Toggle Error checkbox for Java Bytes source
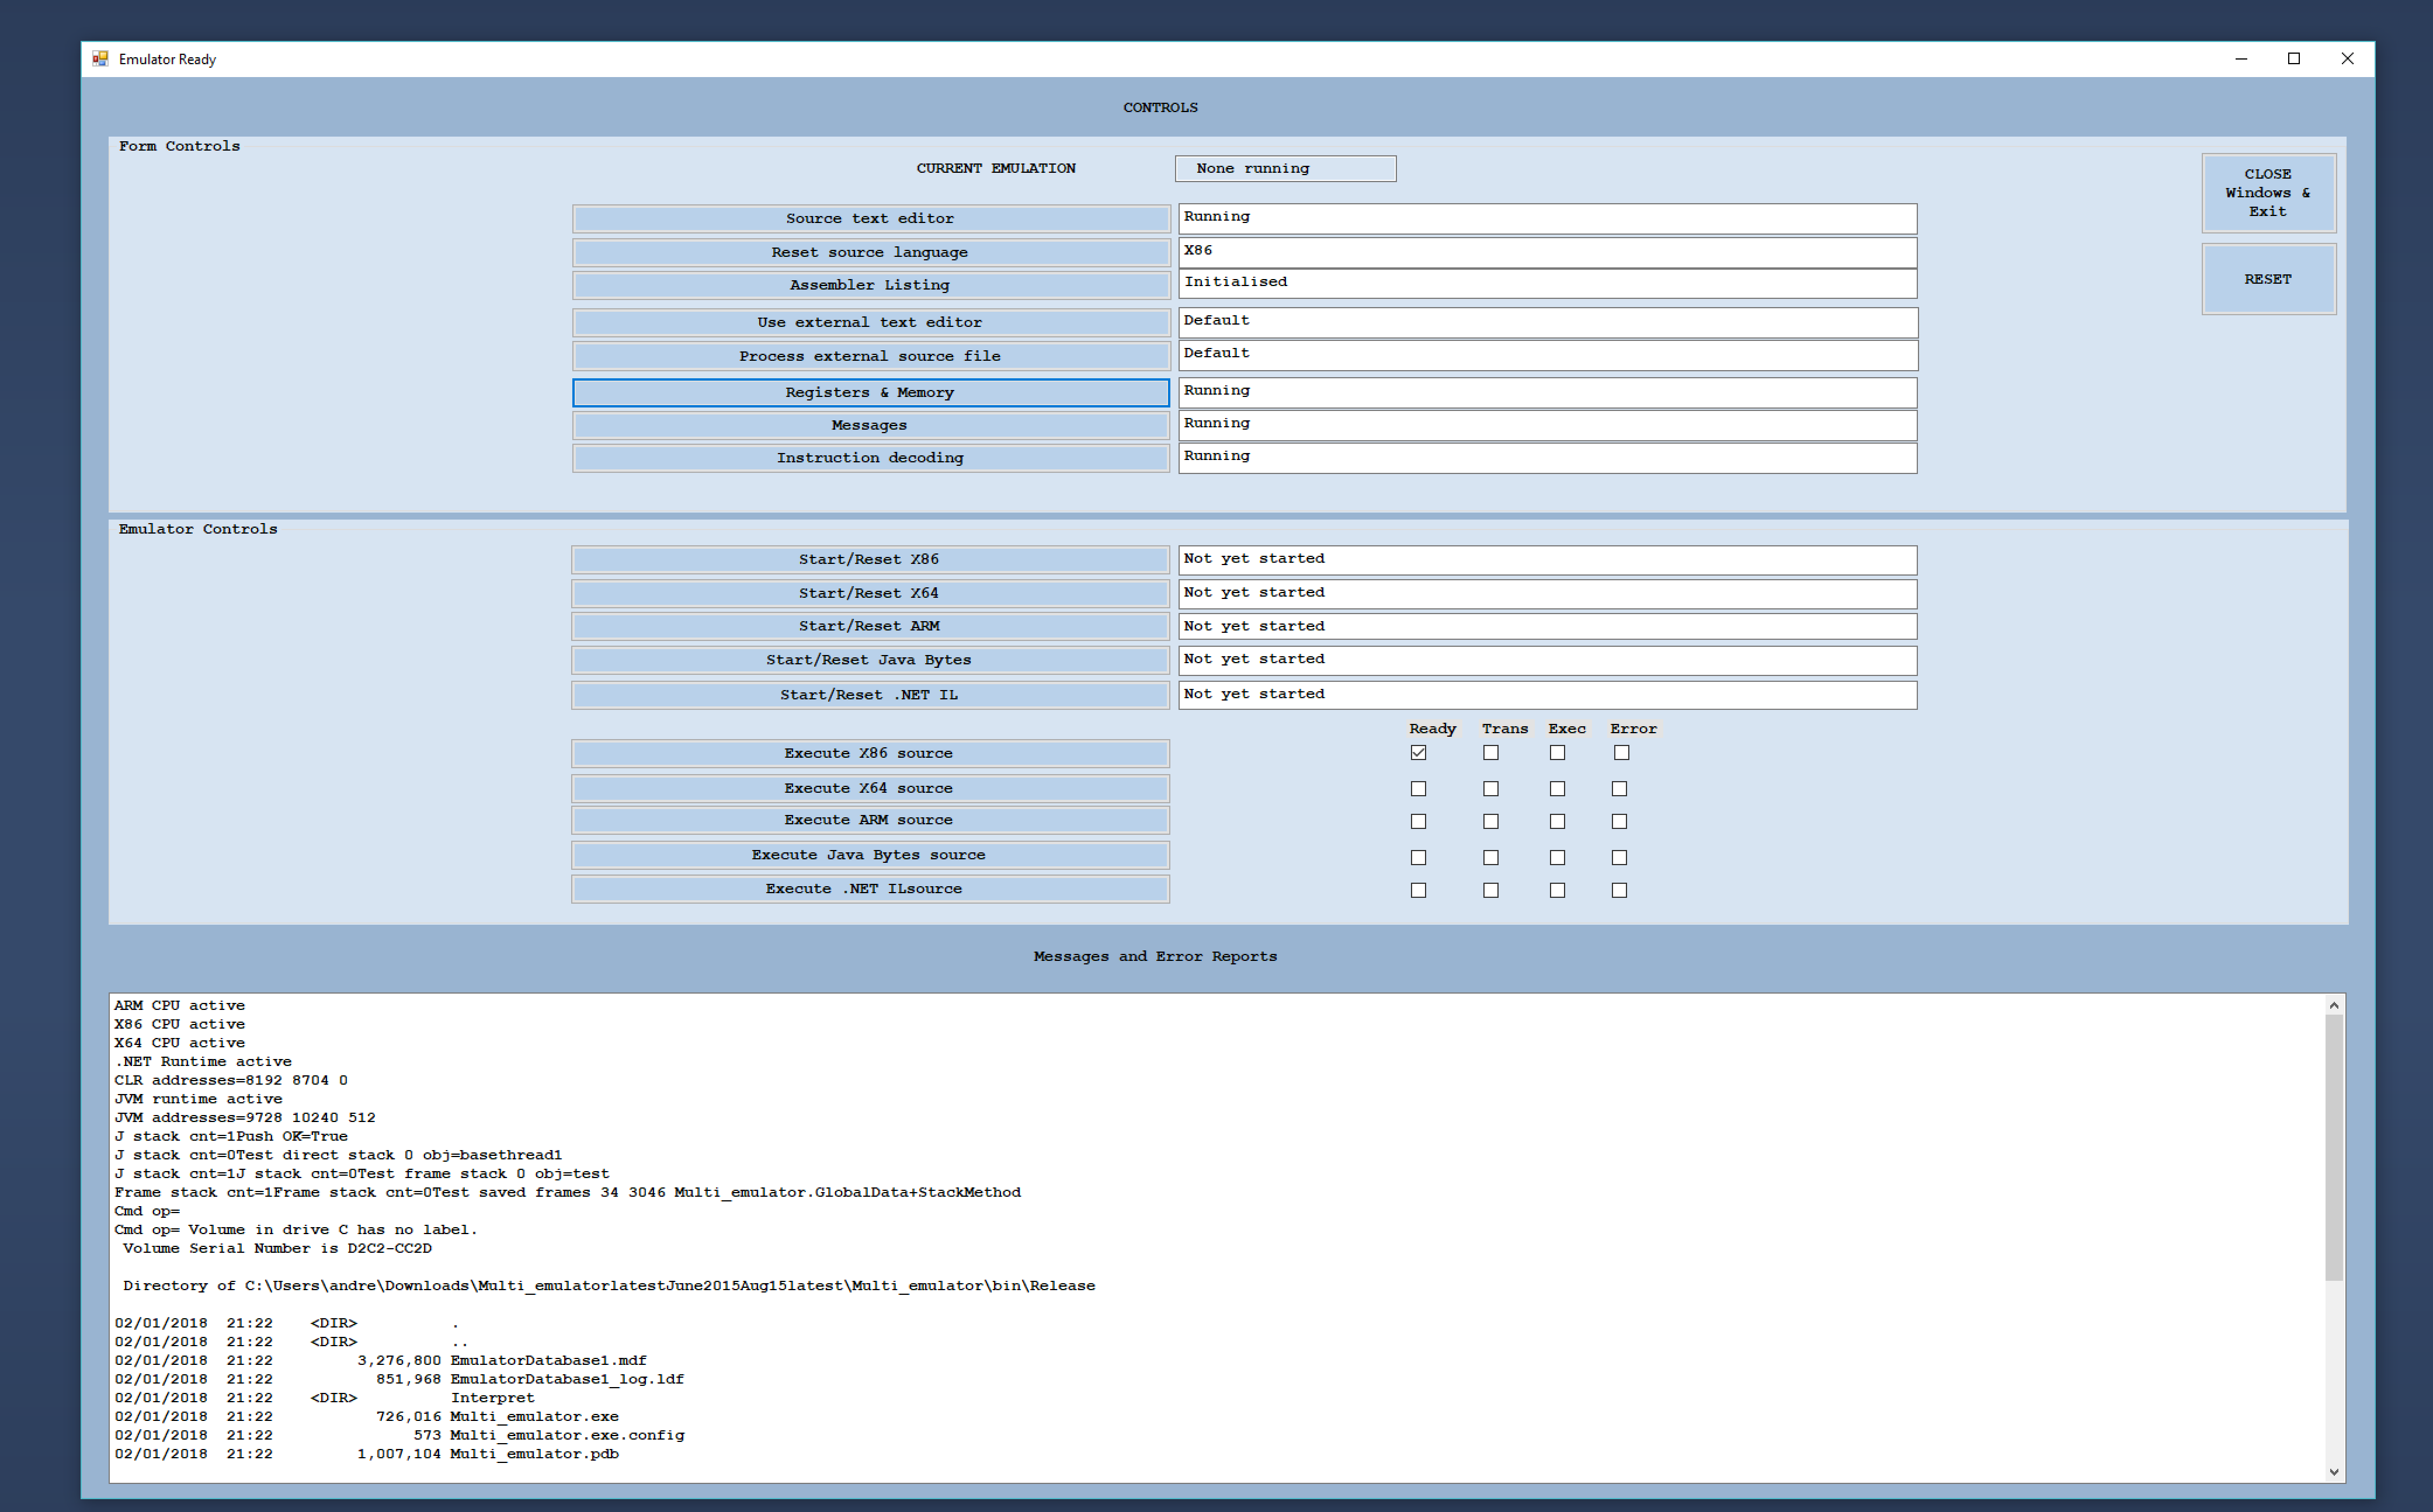The image size is (2433, 1512). pos(1619,857)
